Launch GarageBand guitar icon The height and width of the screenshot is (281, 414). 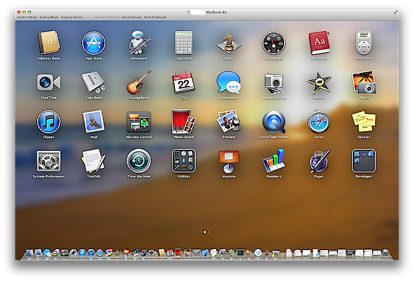pos(139,82)
